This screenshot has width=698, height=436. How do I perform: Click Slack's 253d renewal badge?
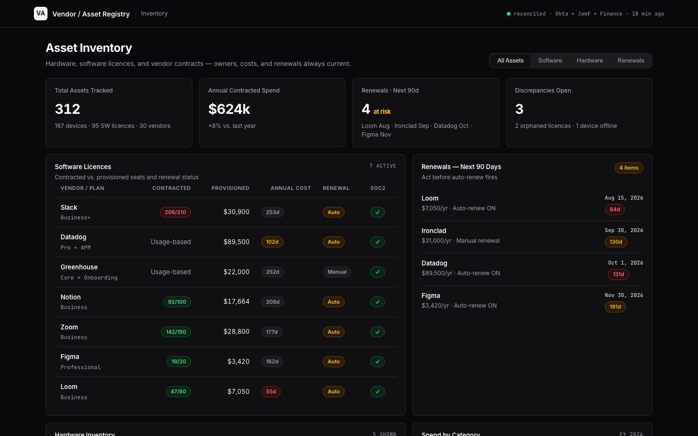click(272, 212)
